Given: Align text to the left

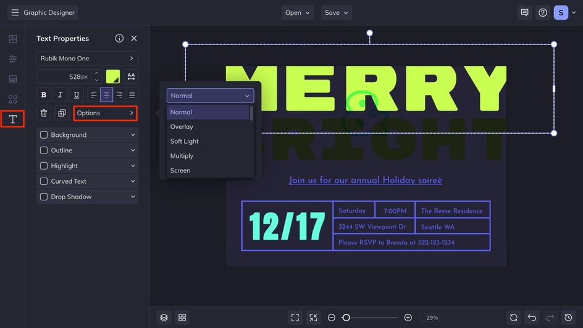Looking at the screenshot, I should tap(94, 94).
